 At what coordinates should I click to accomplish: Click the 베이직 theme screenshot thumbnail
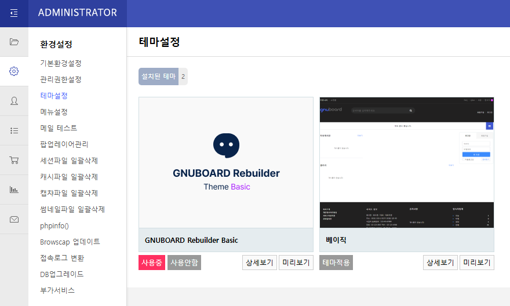pyautogui.click(x=407, y=163)
